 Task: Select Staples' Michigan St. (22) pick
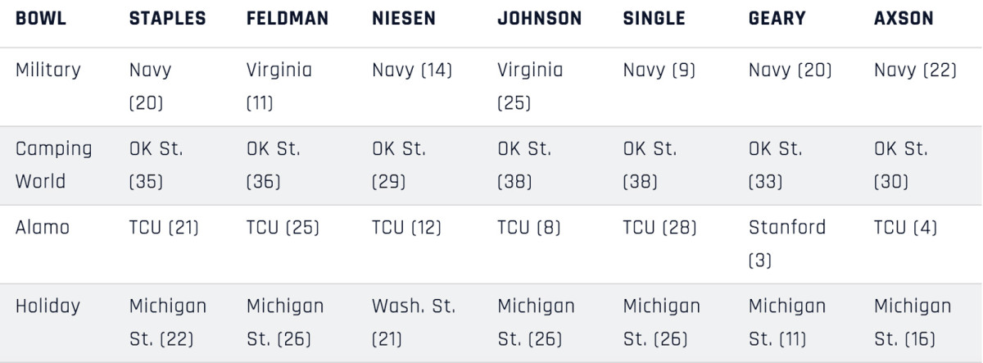click(168, 322)
